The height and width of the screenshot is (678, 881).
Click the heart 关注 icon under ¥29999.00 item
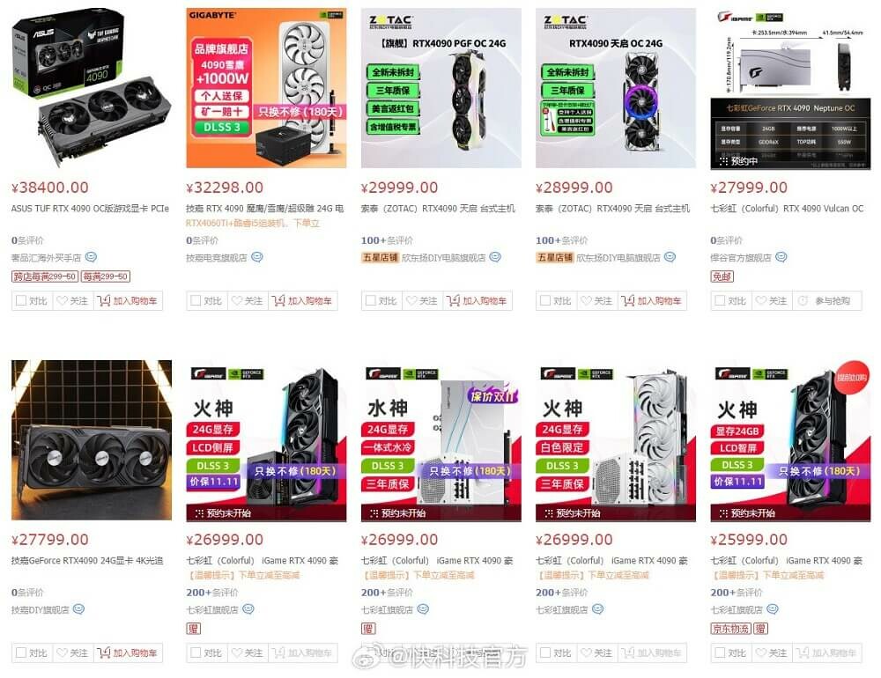click(x=411, y=300)
